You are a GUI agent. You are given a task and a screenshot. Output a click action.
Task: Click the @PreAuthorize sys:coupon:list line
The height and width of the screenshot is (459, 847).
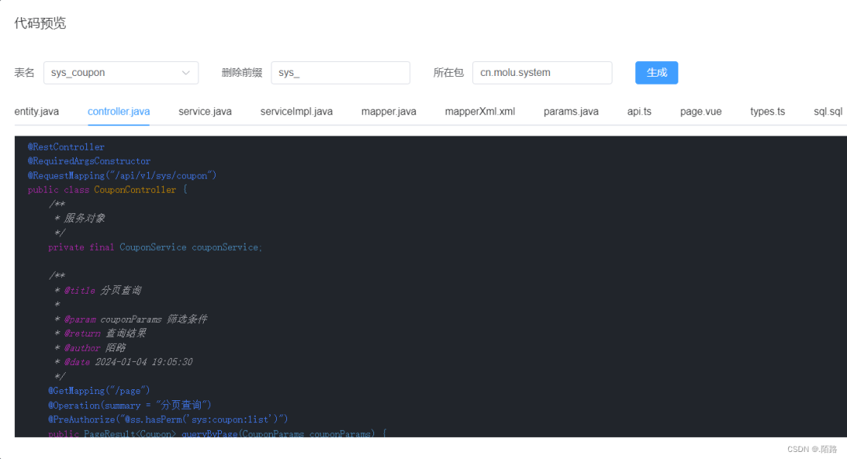168,419
